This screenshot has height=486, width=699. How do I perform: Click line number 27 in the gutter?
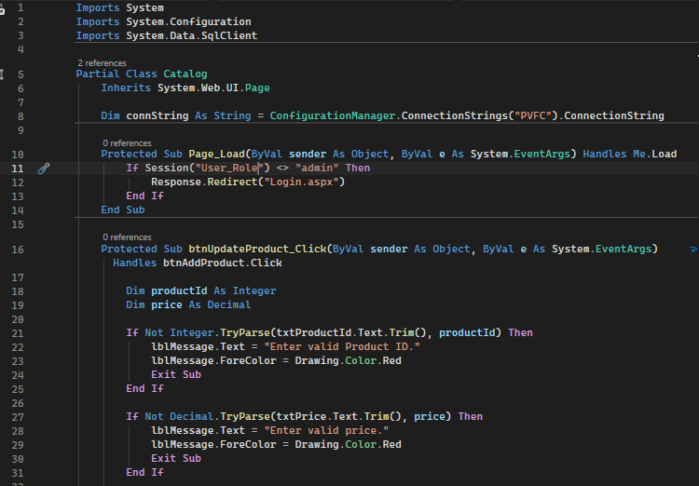(x=19, y=416)
